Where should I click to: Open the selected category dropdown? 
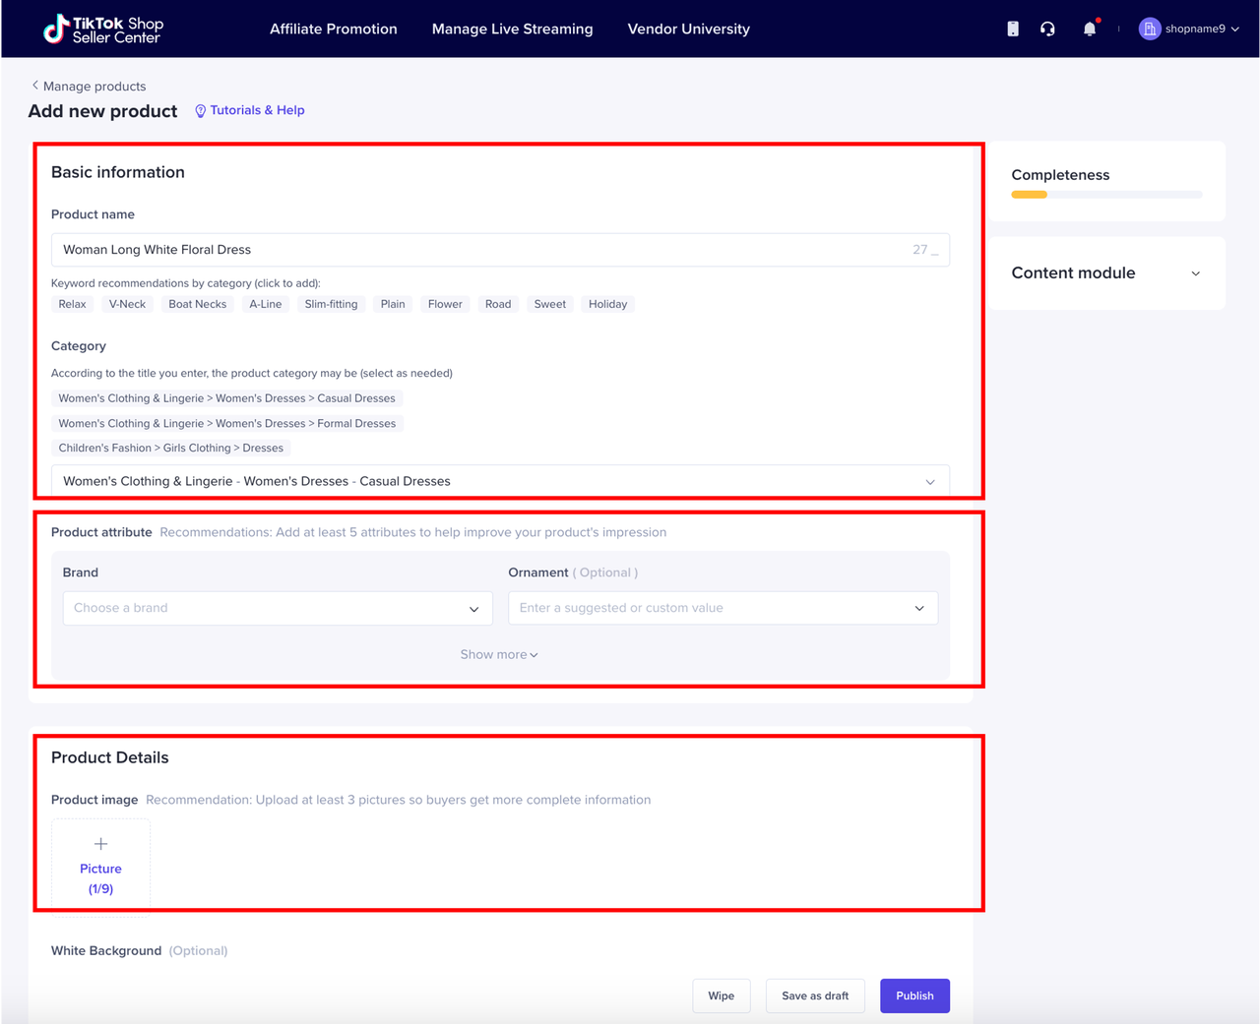(499, 481)
